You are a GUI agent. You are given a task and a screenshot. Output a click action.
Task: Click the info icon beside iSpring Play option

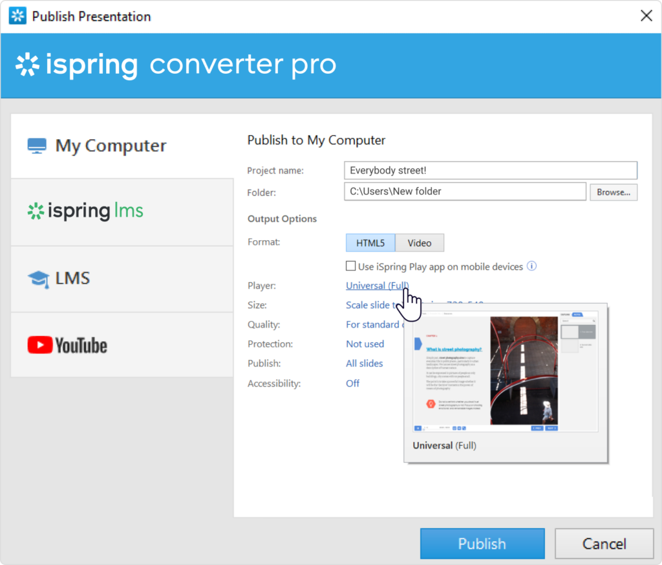[531, 266]
